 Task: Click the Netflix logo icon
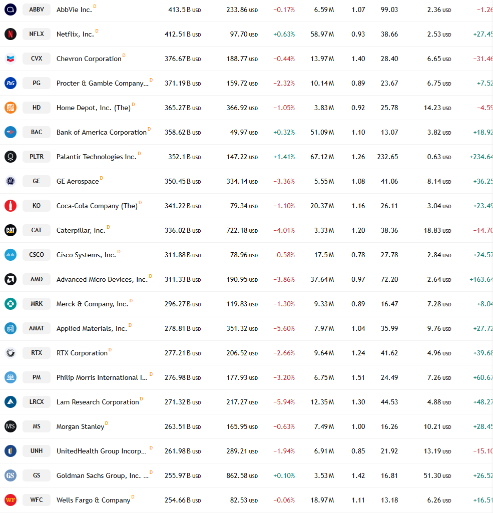[x=11, y=34]
